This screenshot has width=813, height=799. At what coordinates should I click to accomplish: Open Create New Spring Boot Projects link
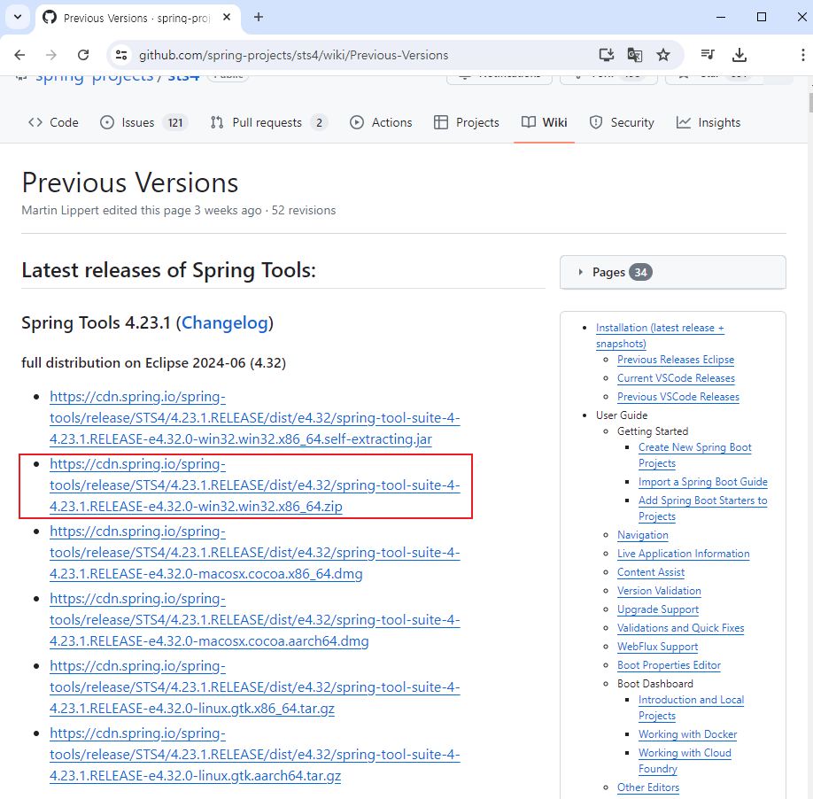point(695,455)
